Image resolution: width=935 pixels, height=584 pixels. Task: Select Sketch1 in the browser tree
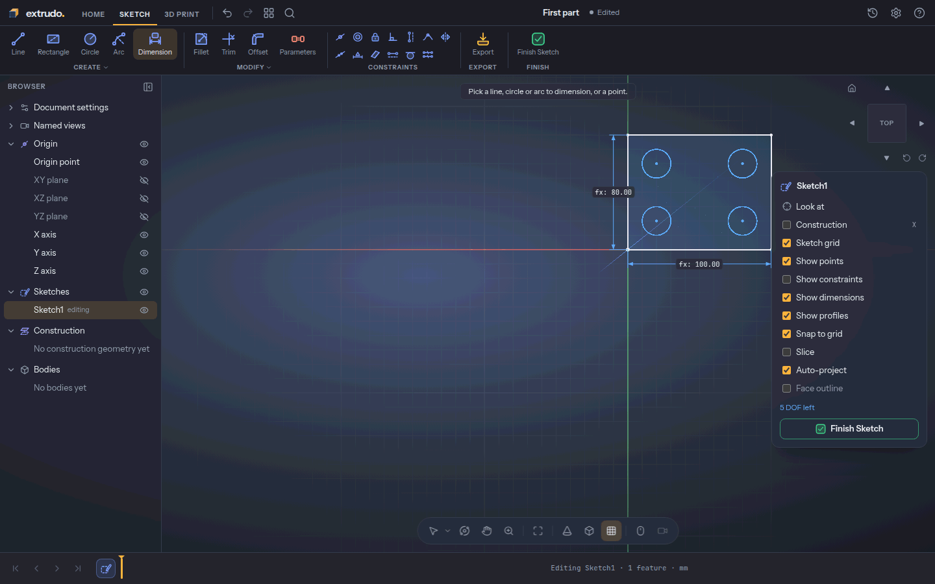pyautogui.click(x=81, y=310)
